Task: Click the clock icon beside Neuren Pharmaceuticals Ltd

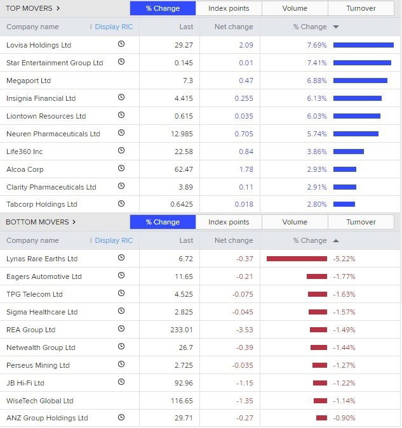Action: (121, 133)
